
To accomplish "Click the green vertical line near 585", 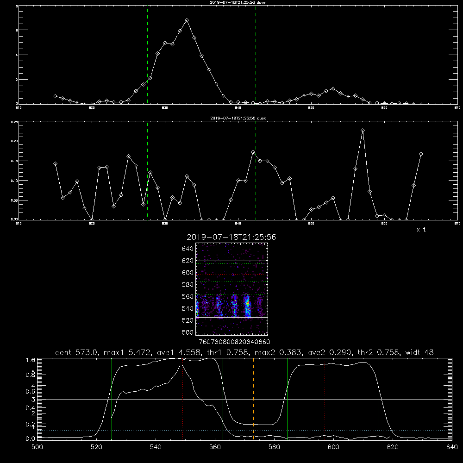I will pos(288,399).
